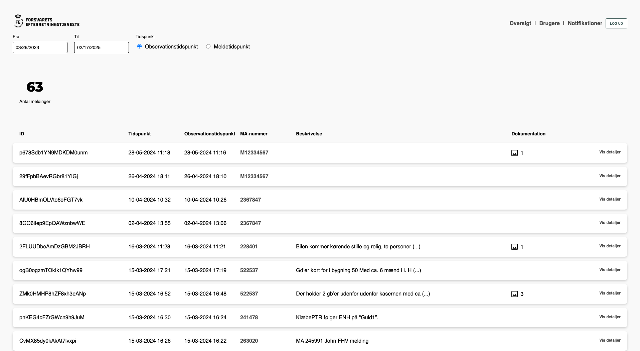Viewport: 640px width, 351px height.
Task: Select ID pnKEG4cFZrGWcn9h9JuM
Action: tap(52, 317)
